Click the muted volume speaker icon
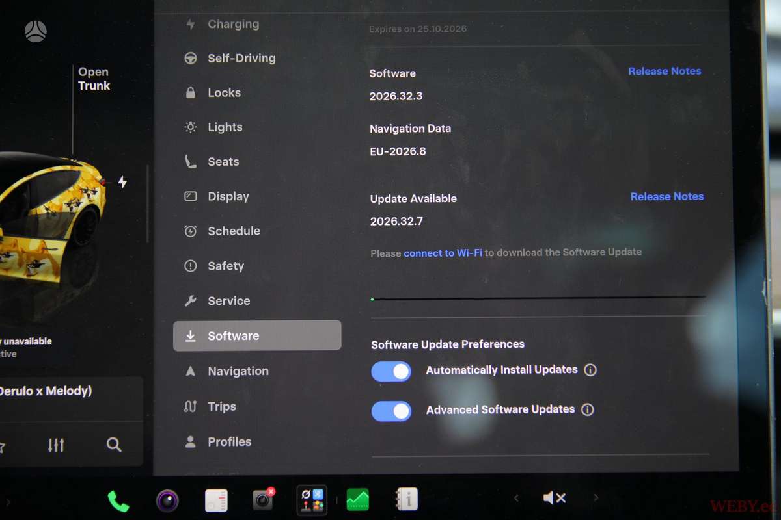Viewport: 781px width, 520px height. 554,498
